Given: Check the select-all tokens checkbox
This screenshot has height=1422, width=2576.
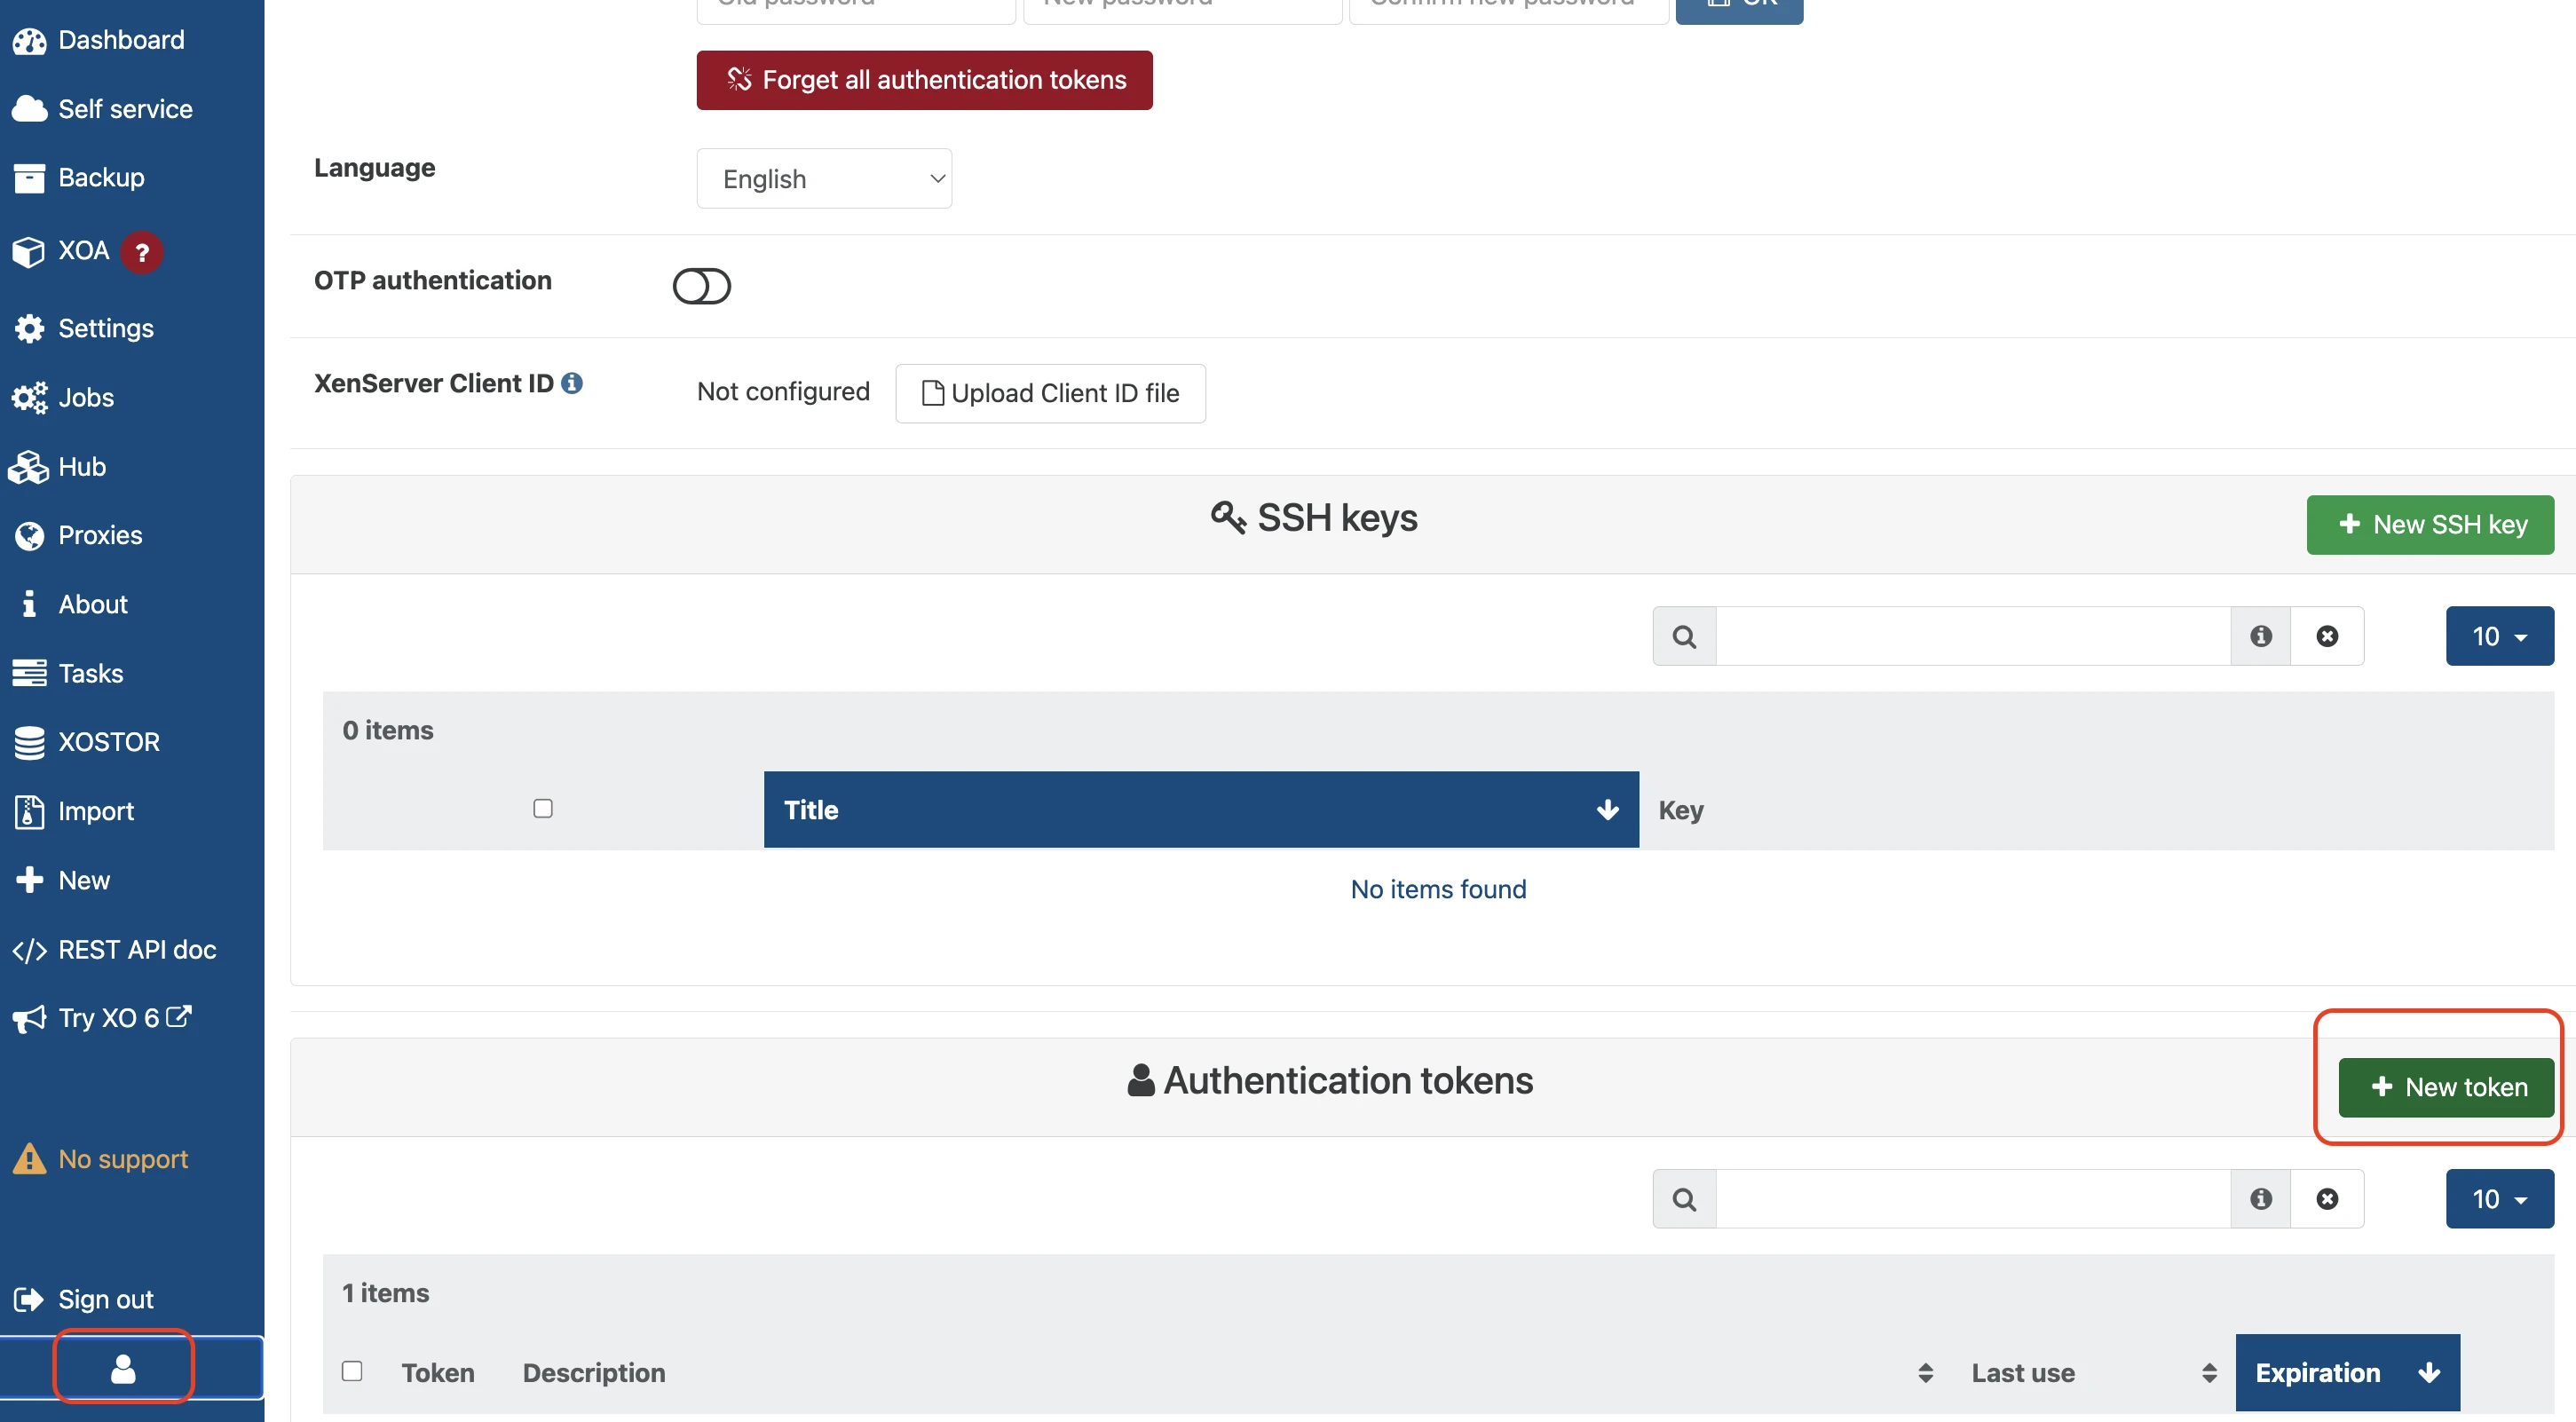Looking at the screenshot, I should click(x=352, y=1371).
